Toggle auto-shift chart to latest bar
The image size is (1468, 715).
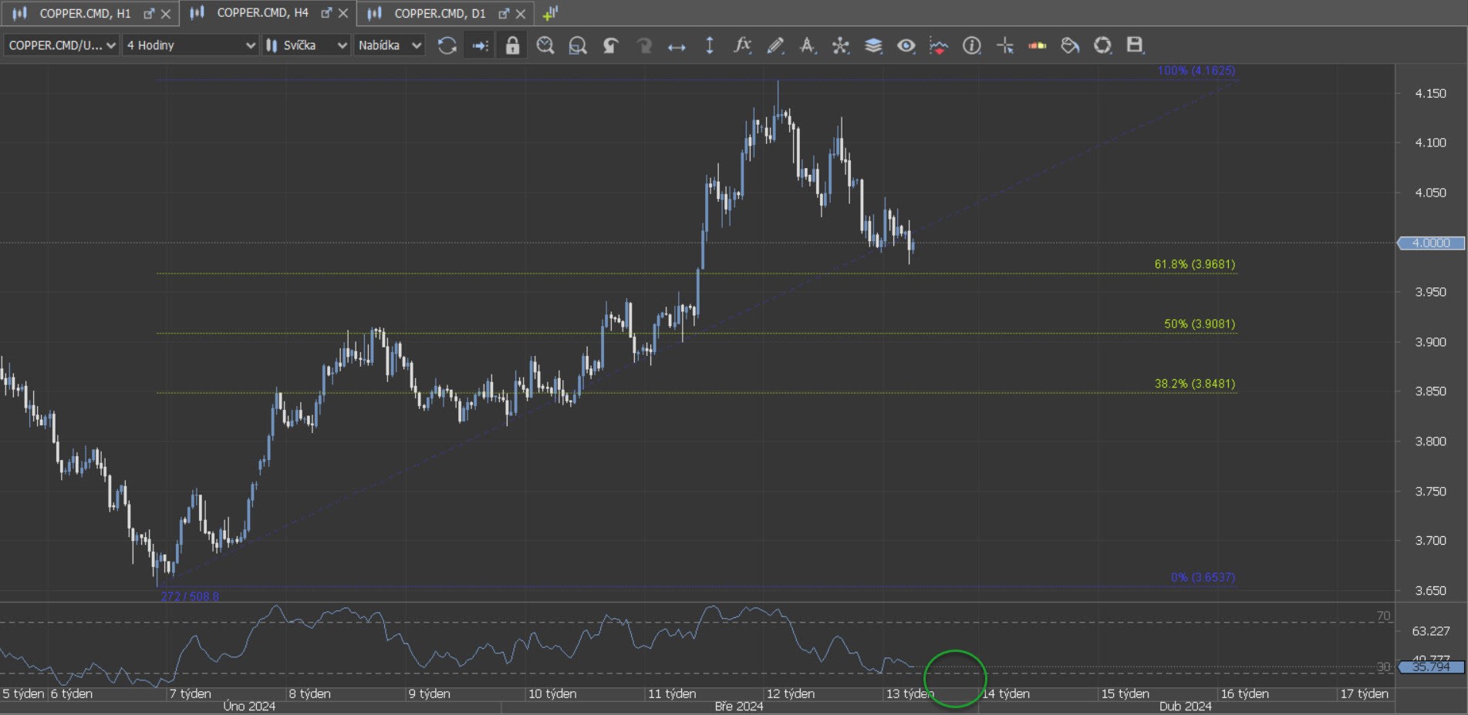click(480, 45)
